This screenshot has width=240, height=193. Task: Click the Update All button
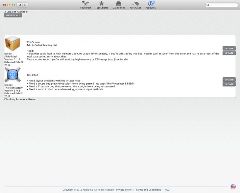[13, 15]
